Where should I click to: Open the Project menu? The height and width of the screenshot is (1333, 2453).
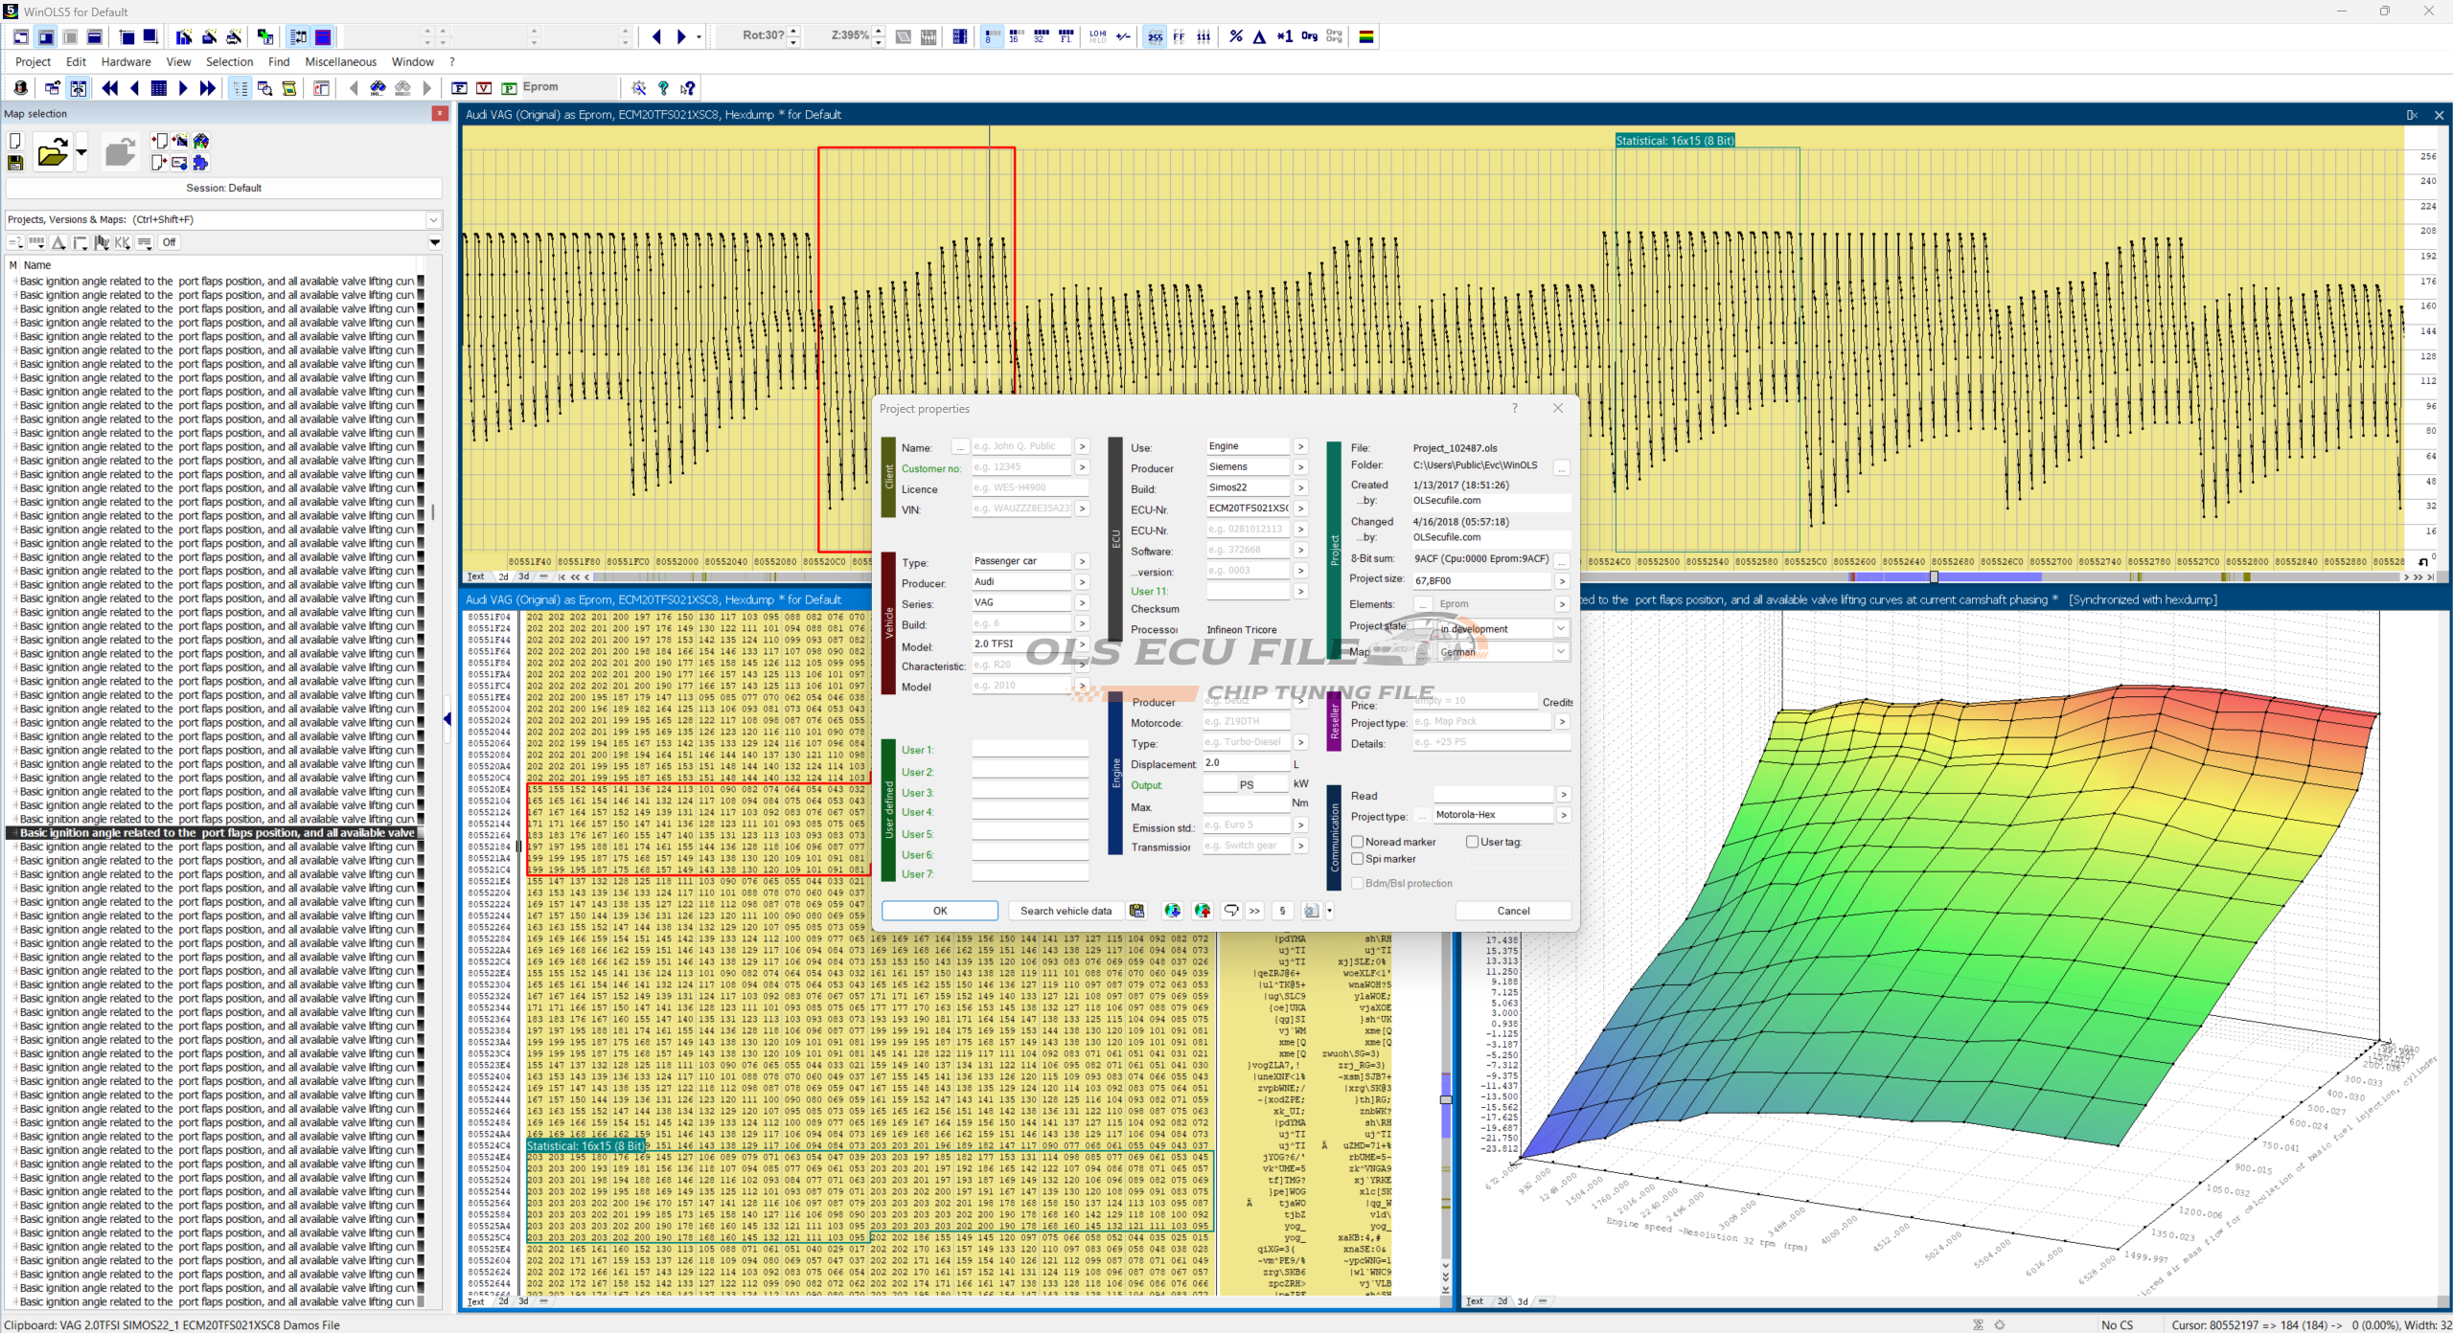(33, 61)
